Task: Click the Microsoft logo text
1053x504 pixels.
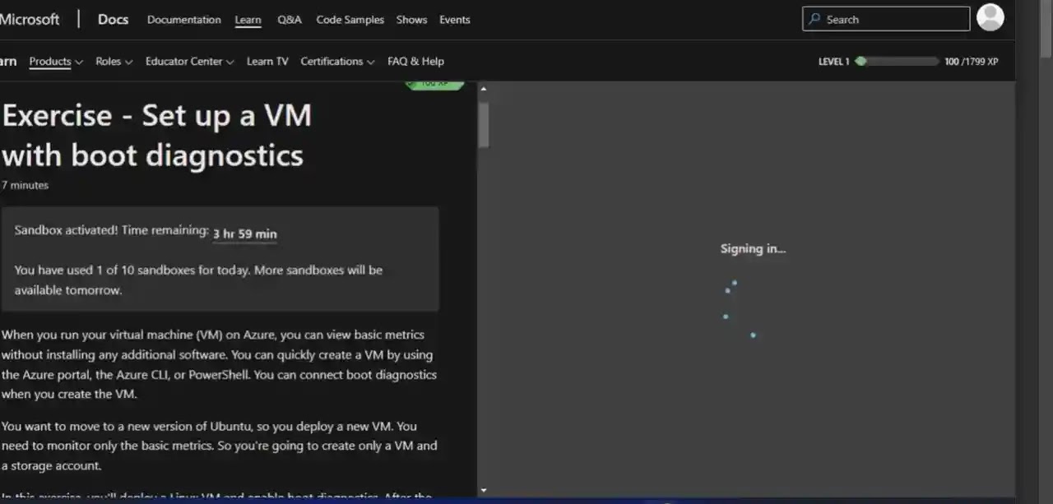Action: click(30, 20)
